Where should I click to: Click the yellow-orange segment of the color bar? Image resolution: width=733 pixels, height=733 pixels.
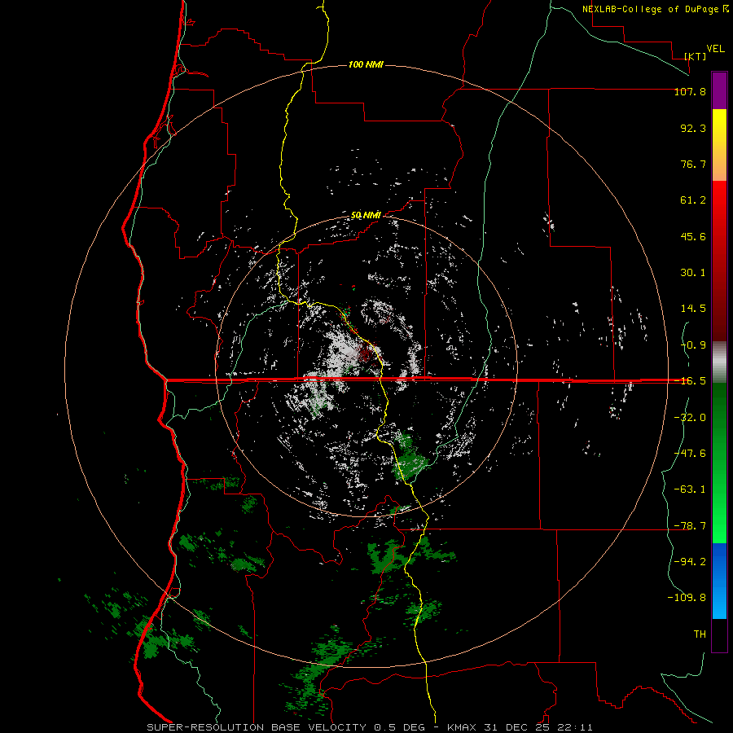(719, 146)
